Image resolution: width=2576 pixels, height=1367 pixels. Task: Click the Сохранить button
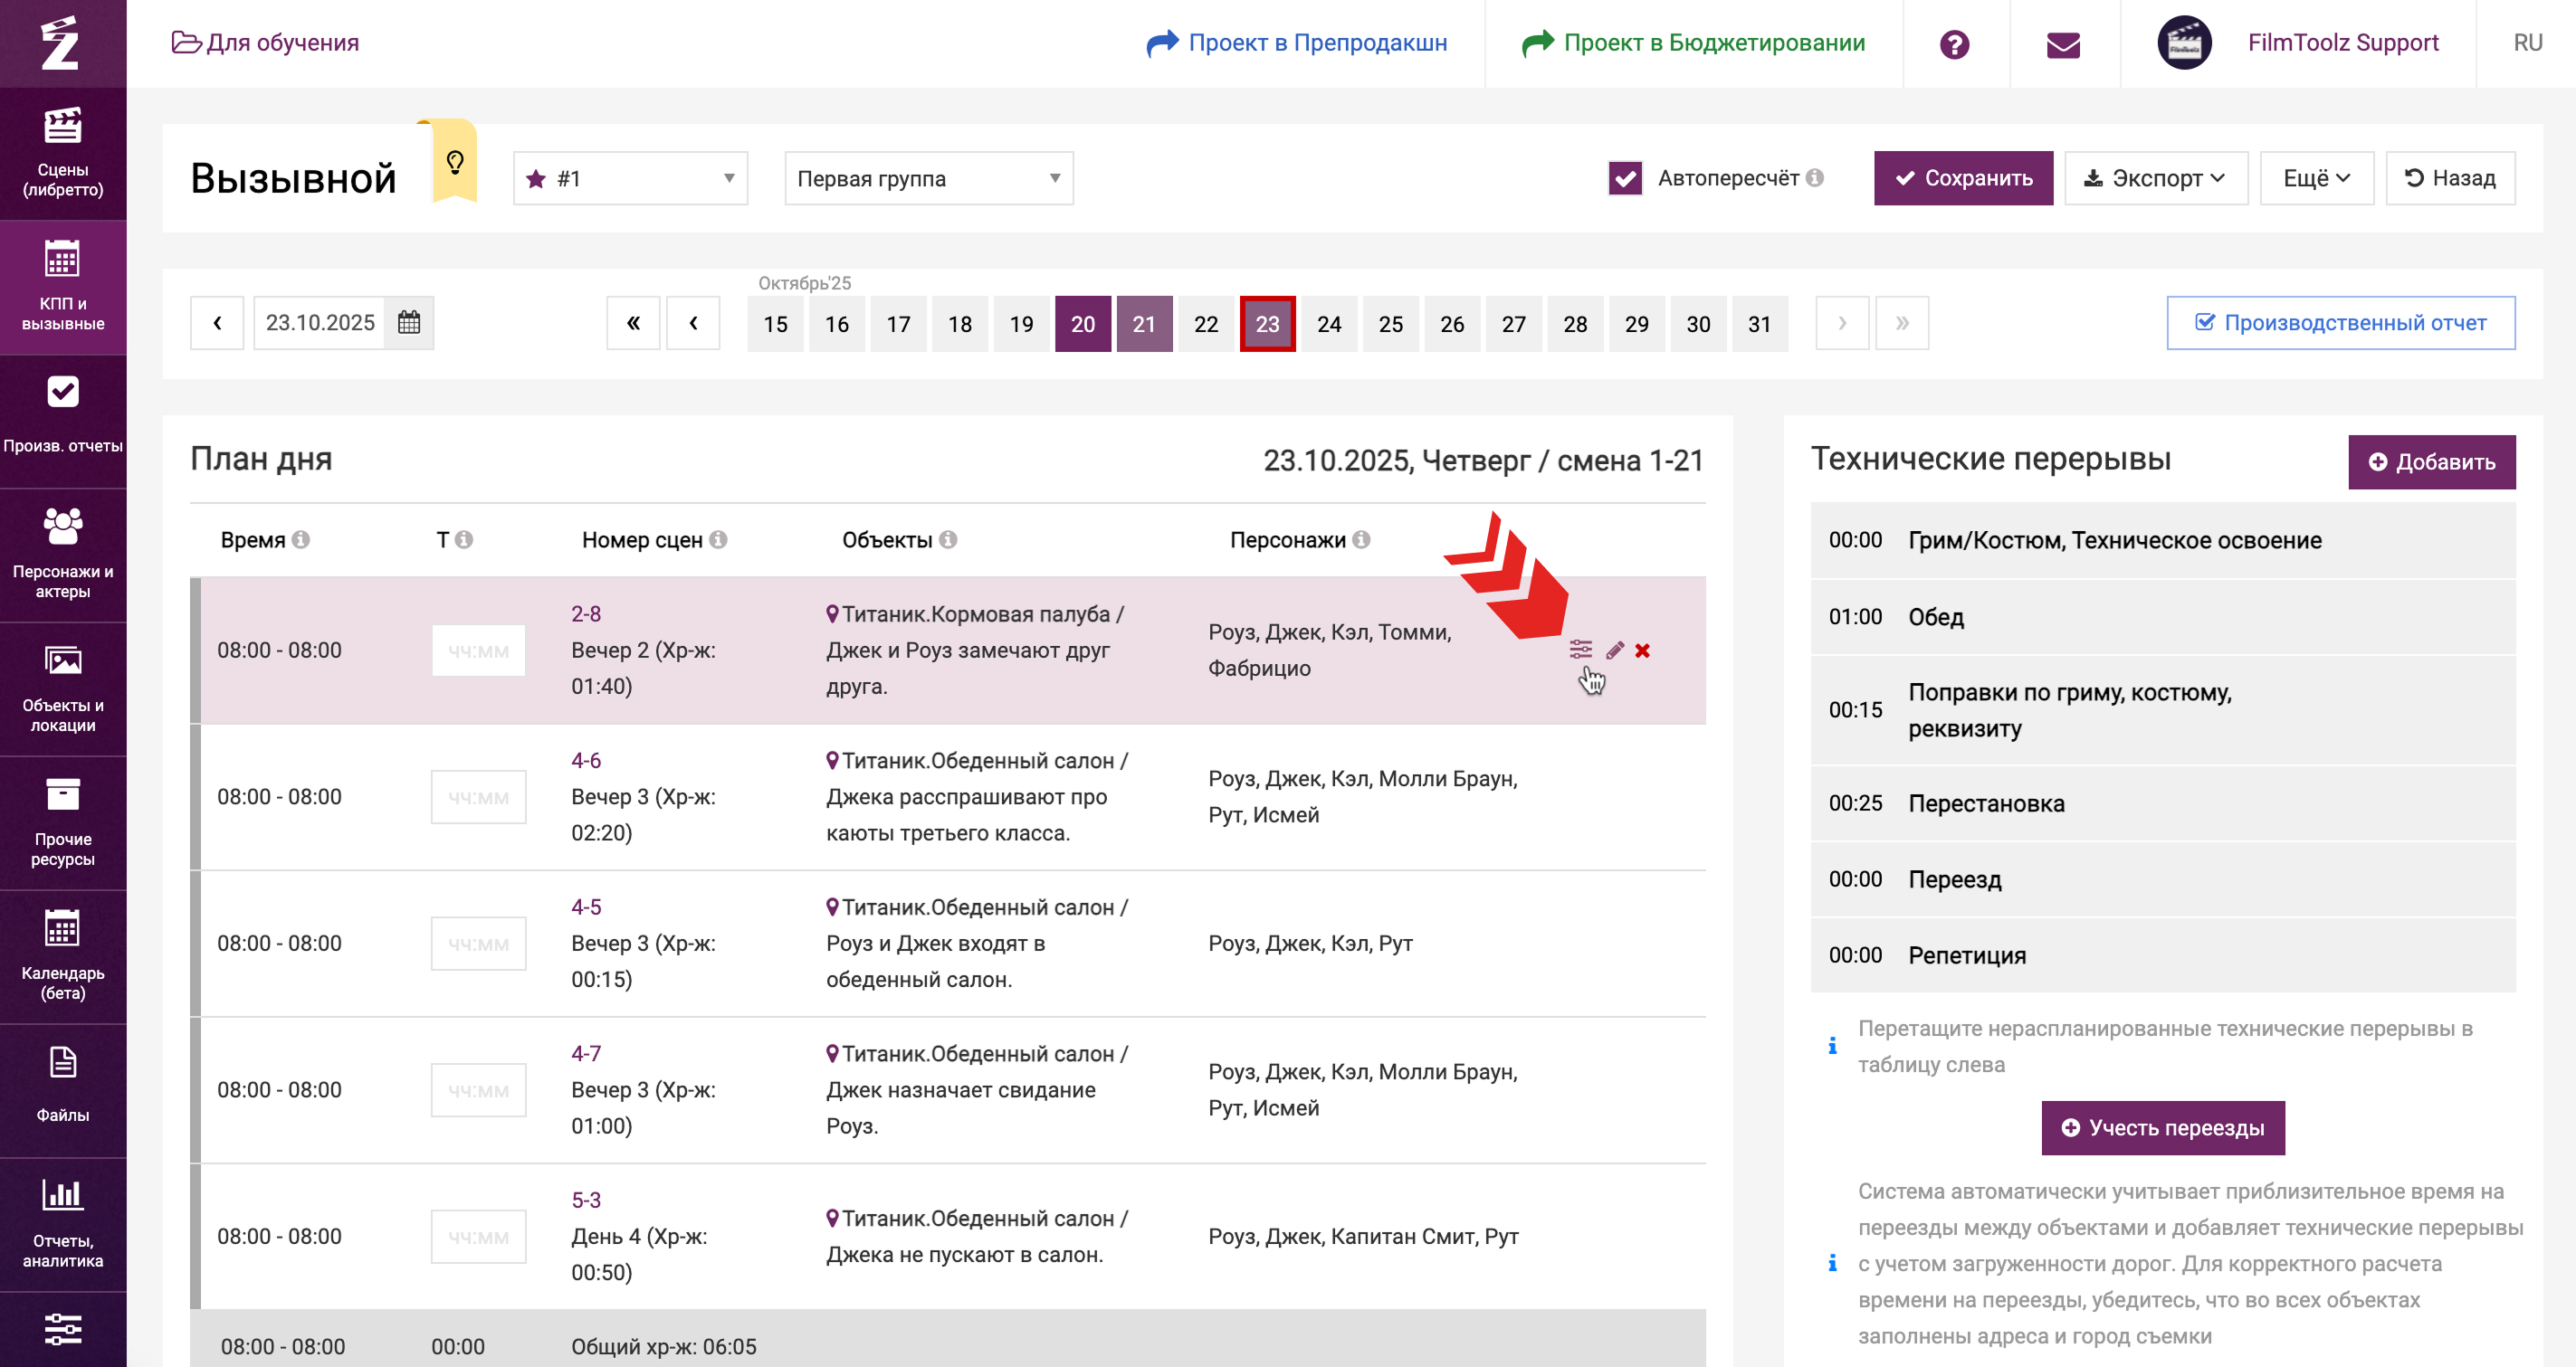[1962, 179]
